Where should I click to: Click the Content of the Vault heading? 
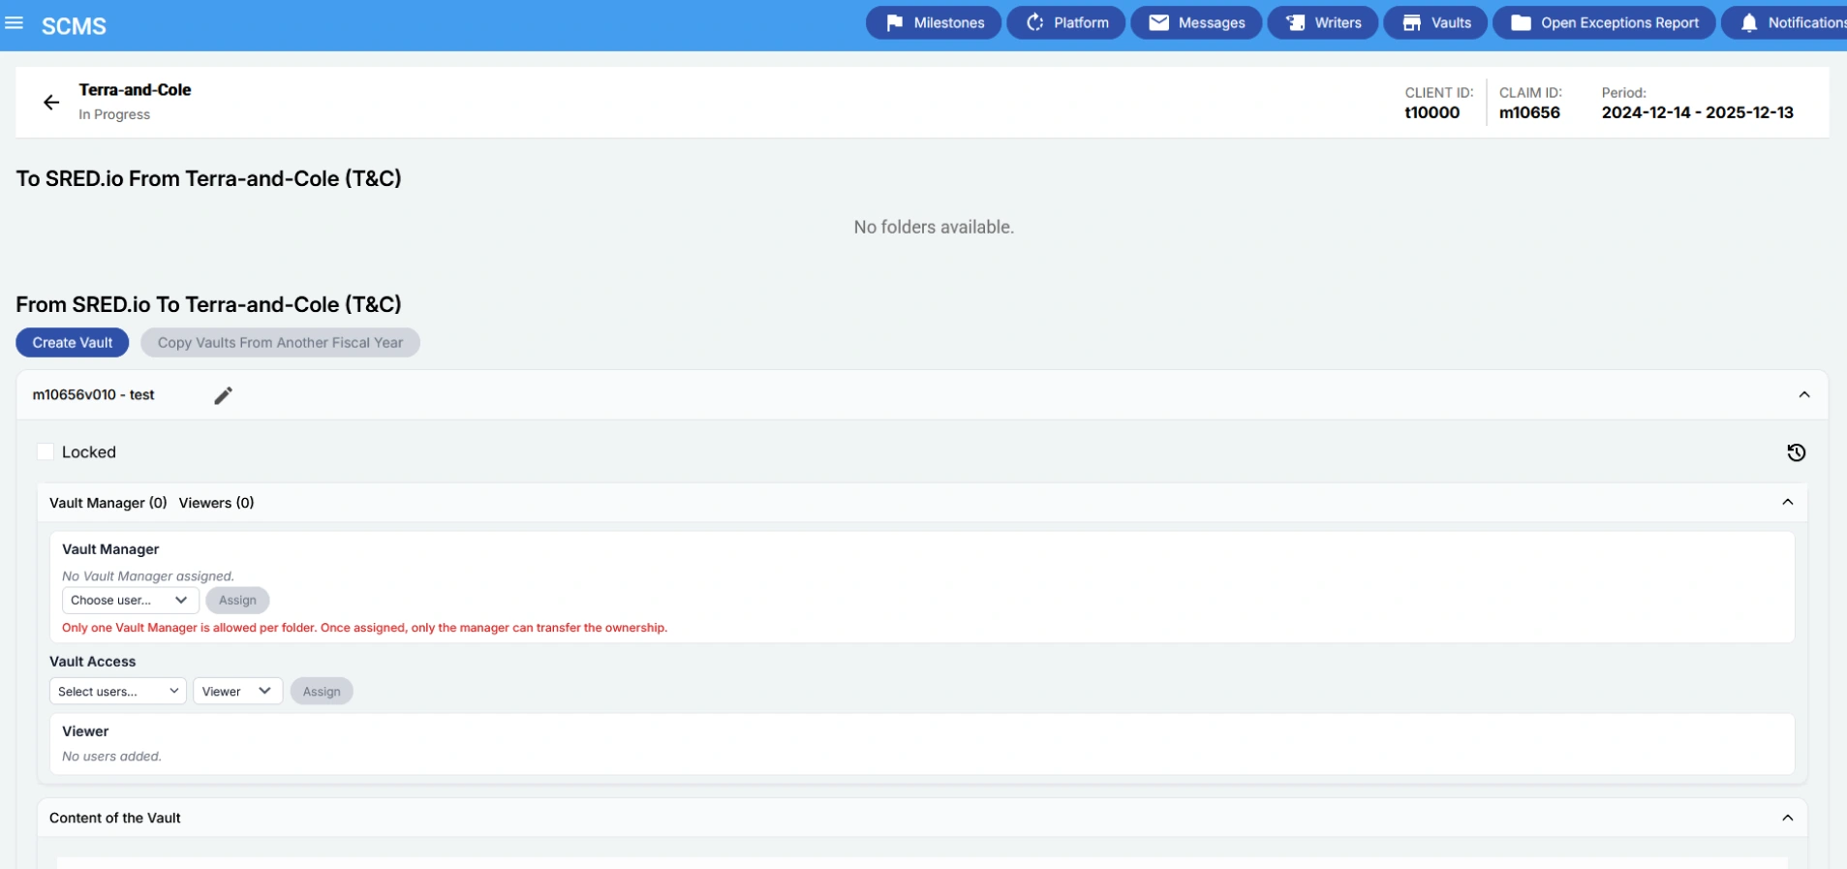tap(115, 818)
